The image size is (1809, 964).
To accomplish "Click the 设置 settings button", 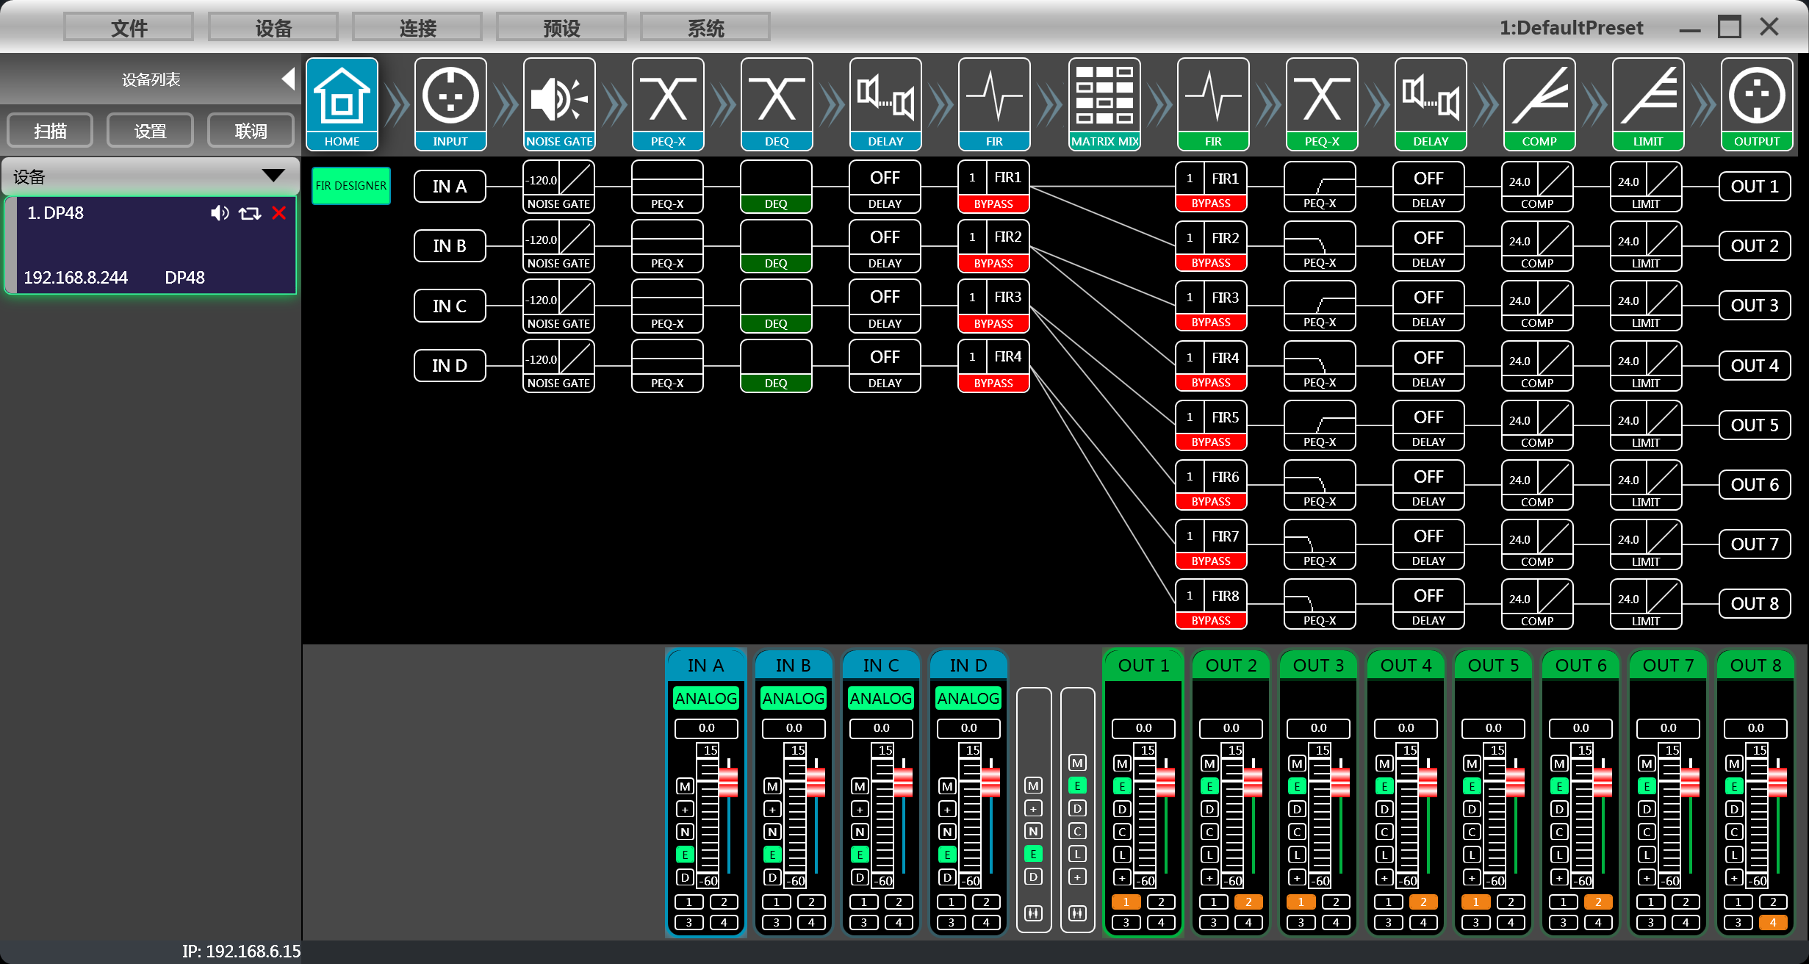I will 151,131.
